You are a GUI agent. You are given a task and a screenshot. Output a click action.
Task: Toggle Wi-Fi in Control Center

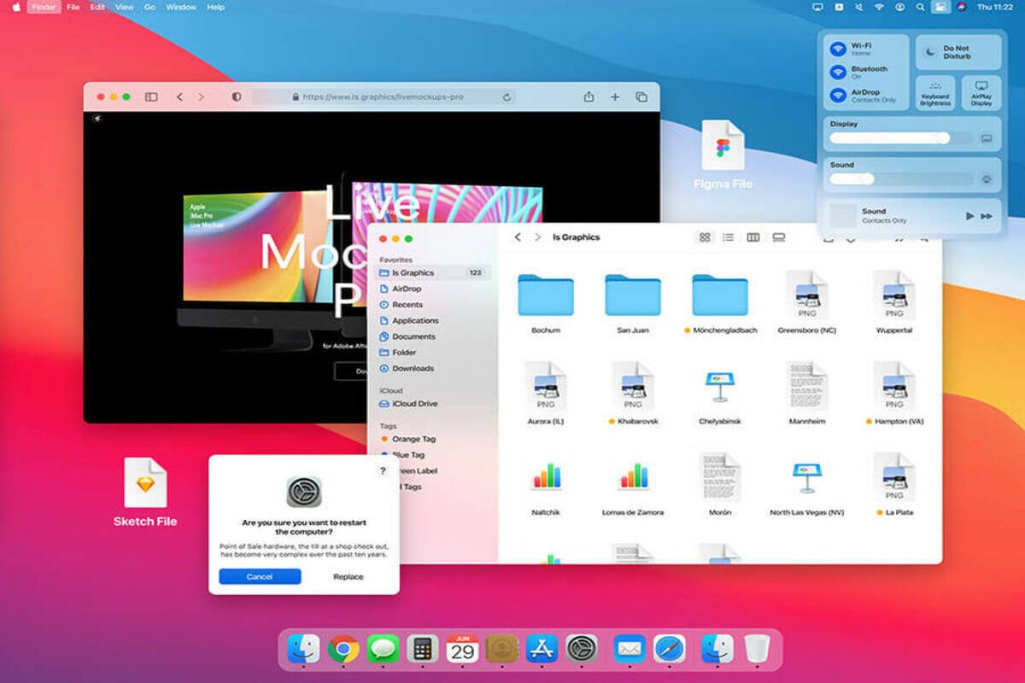[x=839, y=50]
